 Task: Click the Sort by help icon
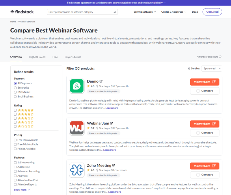click(x=189, y=68)
